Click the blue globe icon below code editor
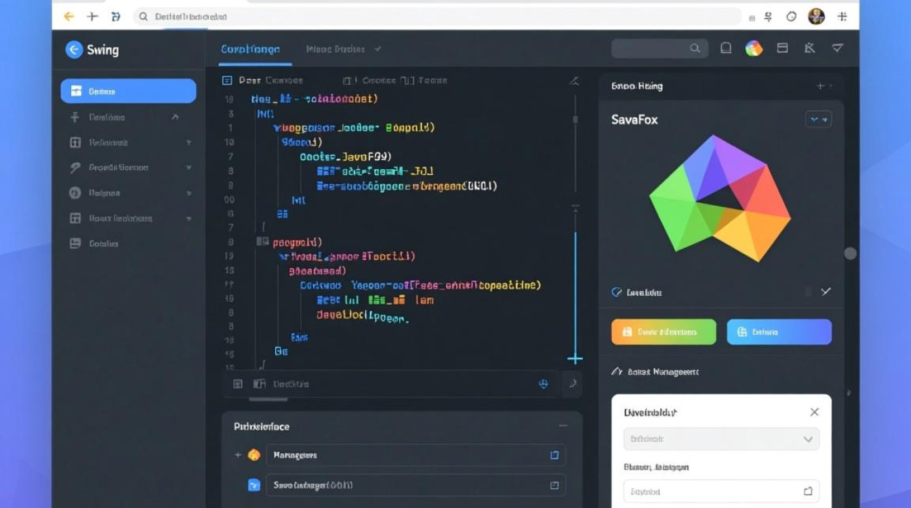Image resolution: width=911 pixels, height=508 pixels. click(x=543, y=383)
